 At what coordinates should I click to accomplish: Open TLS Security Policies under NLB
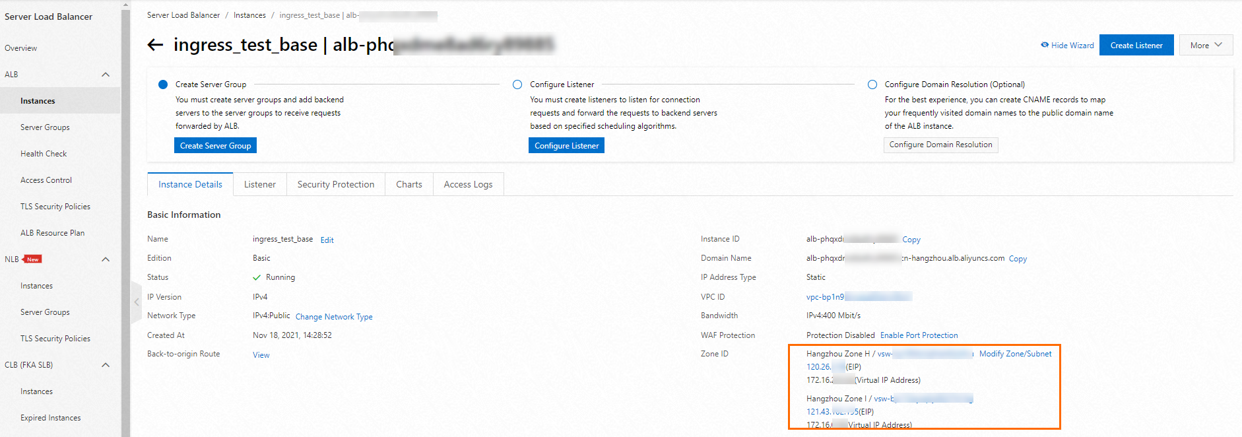point(55,339)
